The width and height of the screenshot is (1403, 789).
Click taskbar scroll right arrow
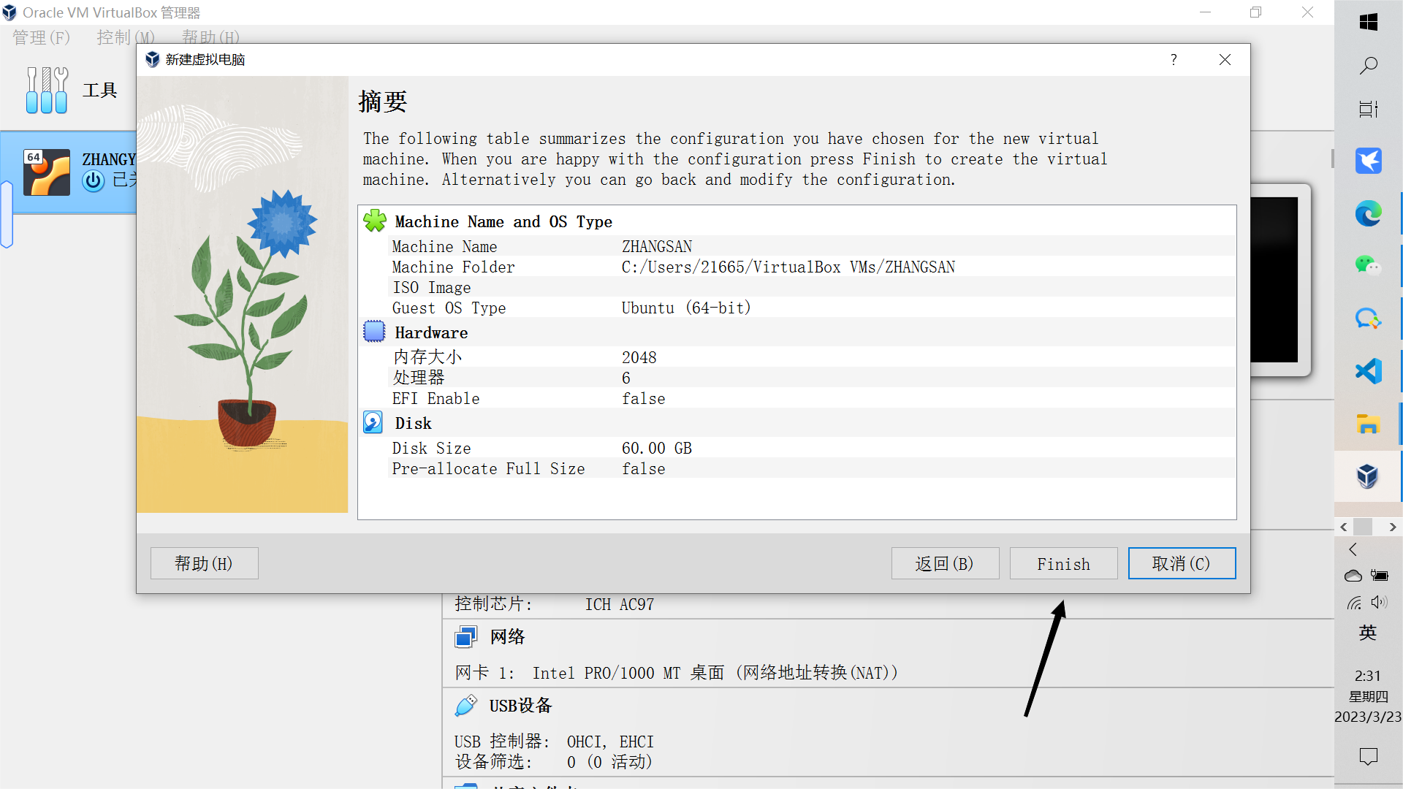click(x=1393, y=527)
